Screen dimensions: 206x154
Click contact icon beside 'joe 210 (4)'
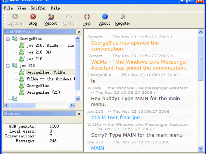(x=22, y=52)
